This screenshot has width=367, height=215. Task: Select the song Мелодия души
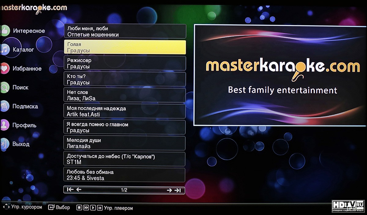125,143
